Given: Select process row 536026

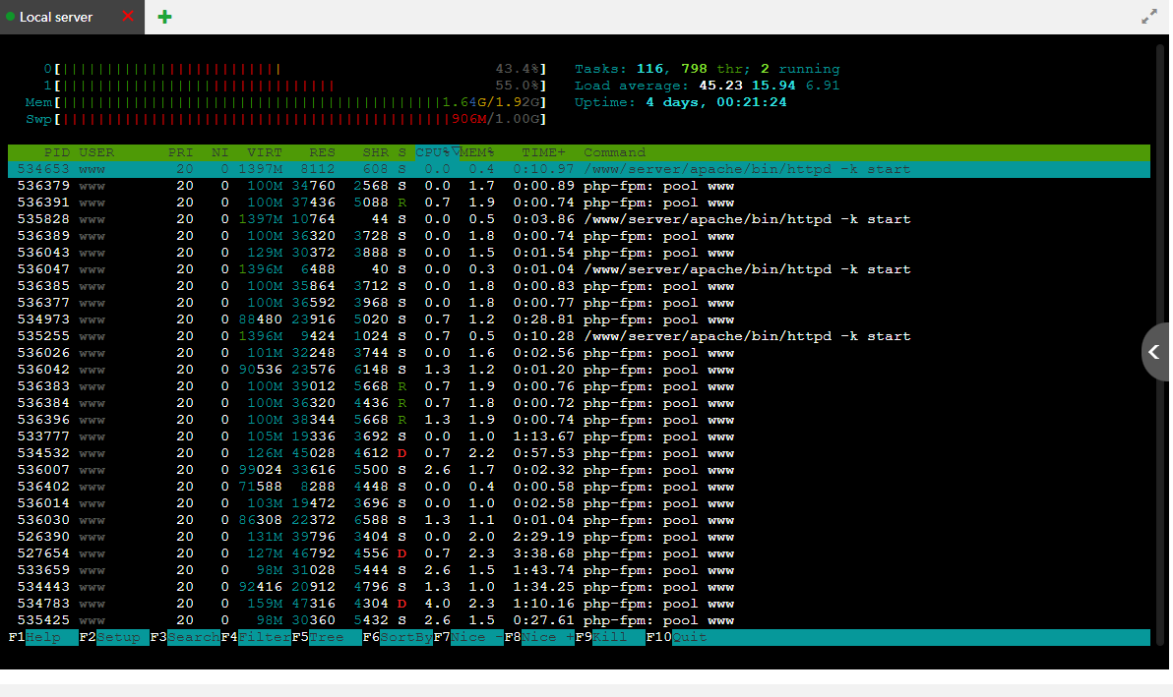Looking at the screenshot, I should click(x=579, y=353).
